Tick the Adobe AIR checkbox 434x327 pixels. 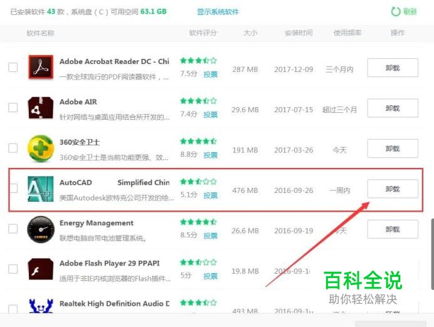[x=13, y=108]
